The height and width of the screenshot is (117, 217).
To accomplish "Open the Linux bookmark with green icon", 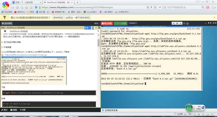I will (90, 12).
